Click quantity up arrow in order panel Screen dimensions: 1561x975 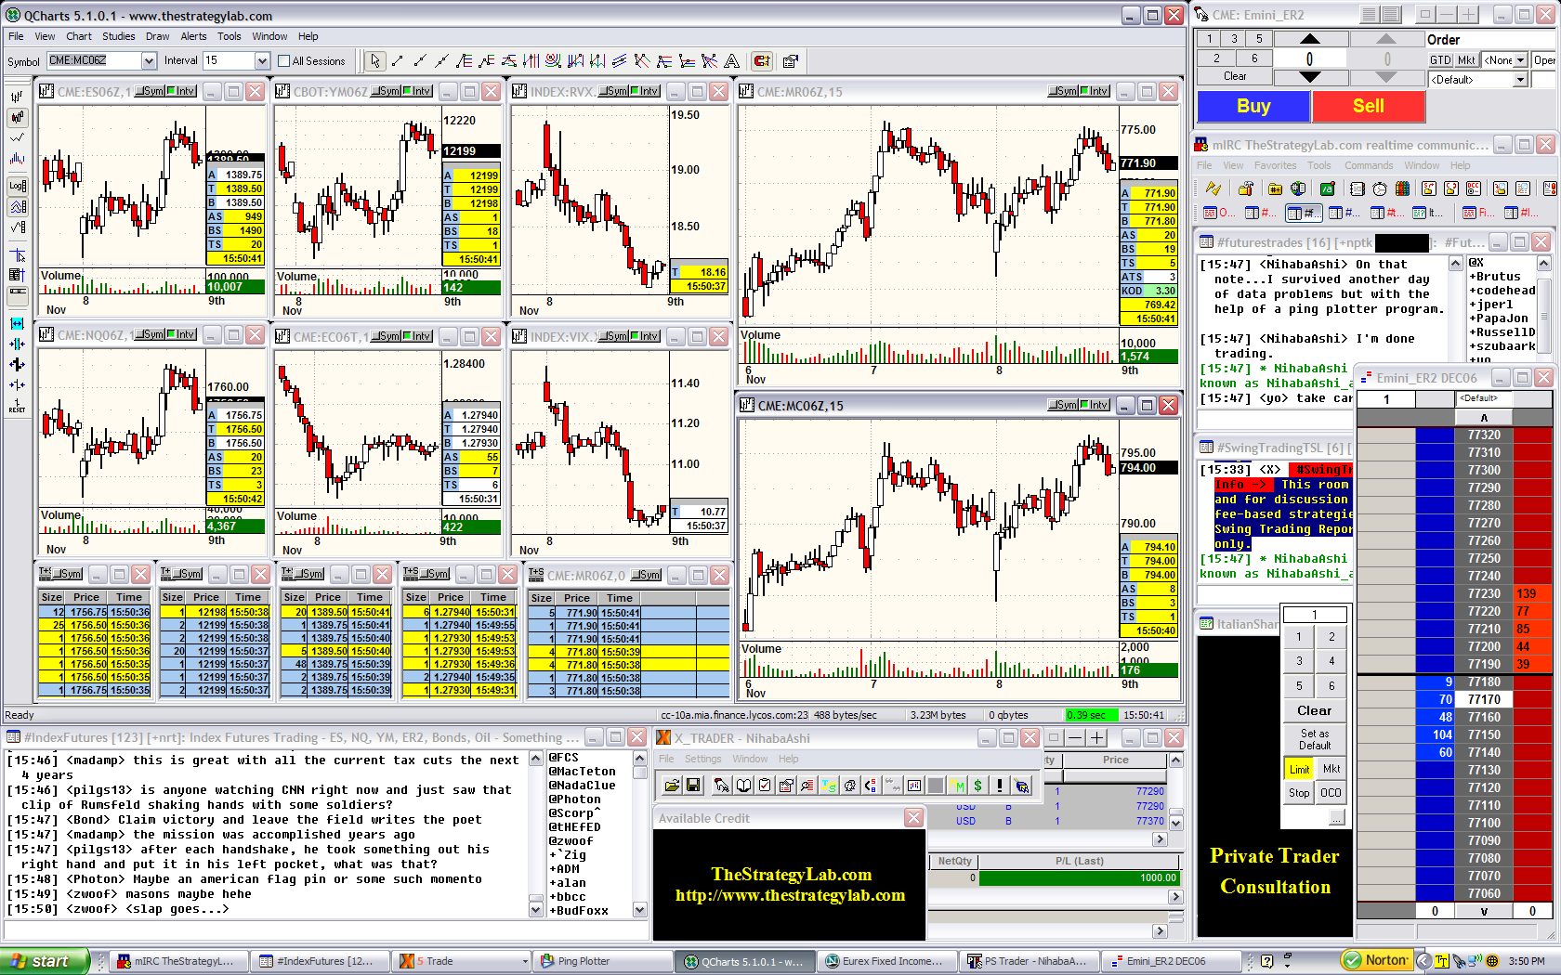pyautogui.click(x=1310, y=39)
